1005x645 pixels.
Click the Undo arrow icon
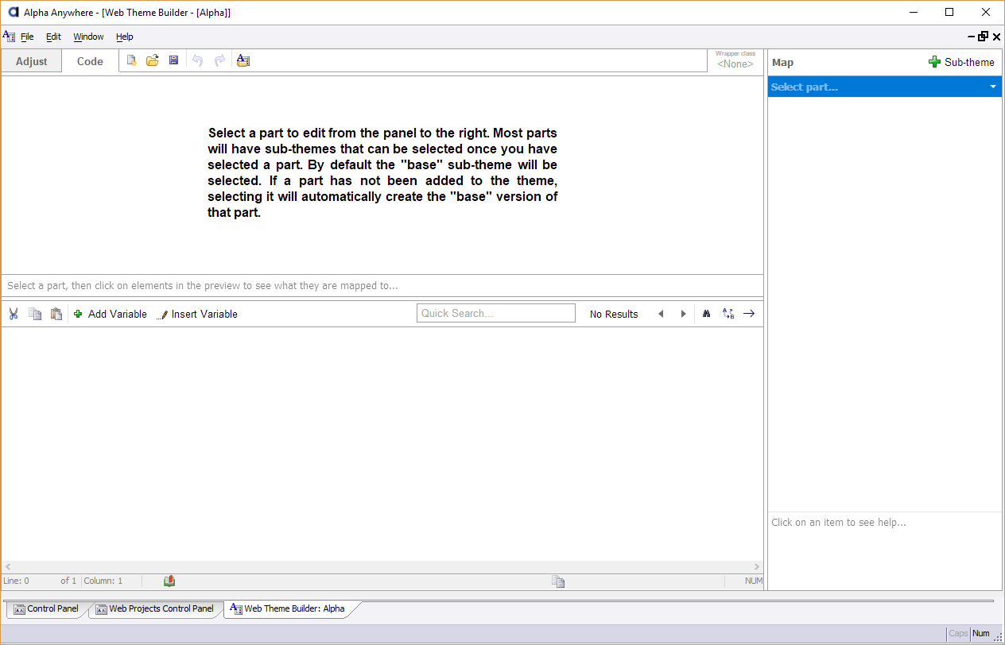(198, 60)
